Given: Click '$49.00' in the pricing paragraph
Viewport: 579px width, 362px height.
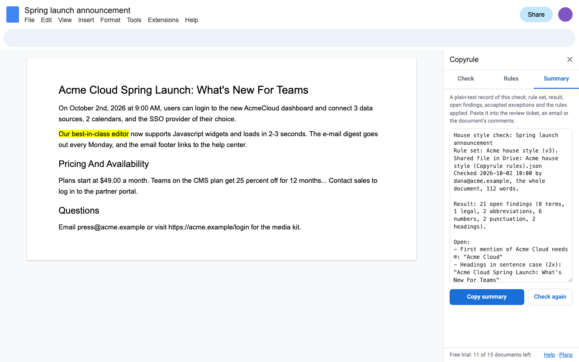Looking at the screenshot, I should coord(110,181).
